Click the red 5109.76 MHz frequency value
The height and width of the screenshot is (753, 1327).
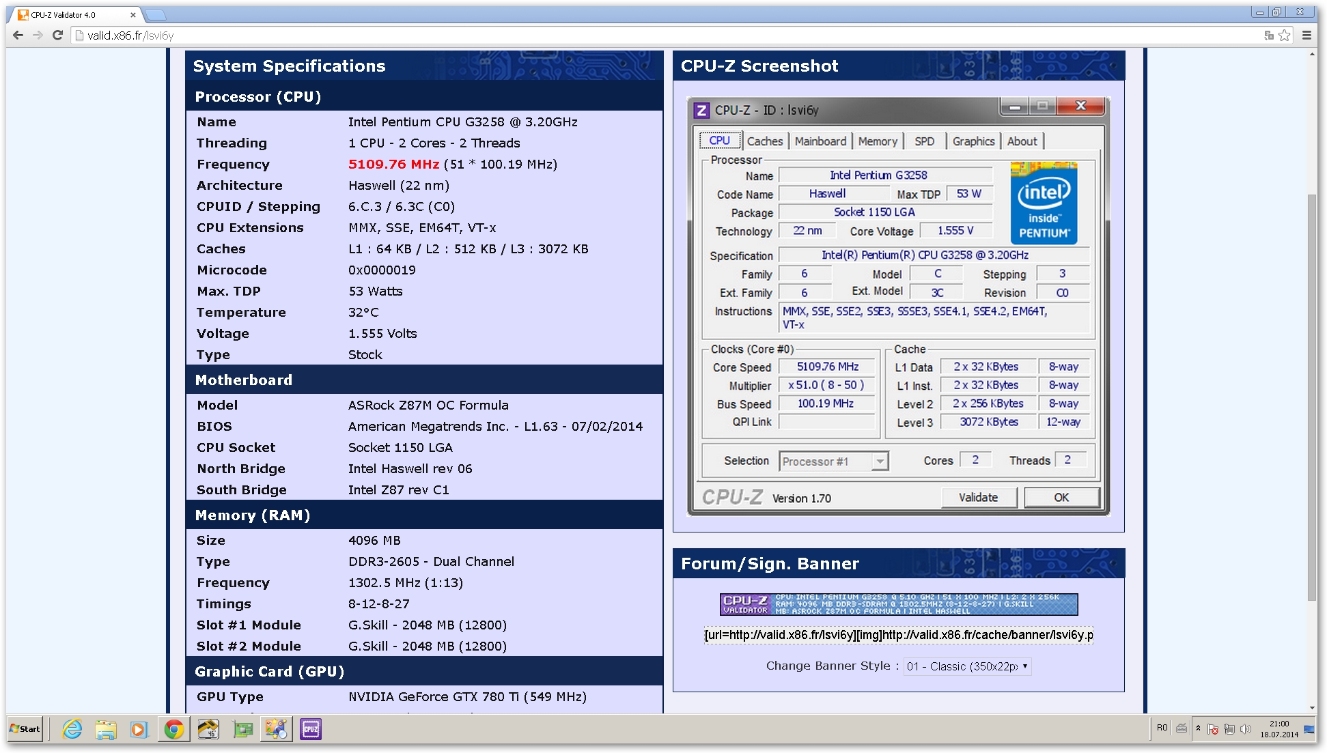pos(393,165)
